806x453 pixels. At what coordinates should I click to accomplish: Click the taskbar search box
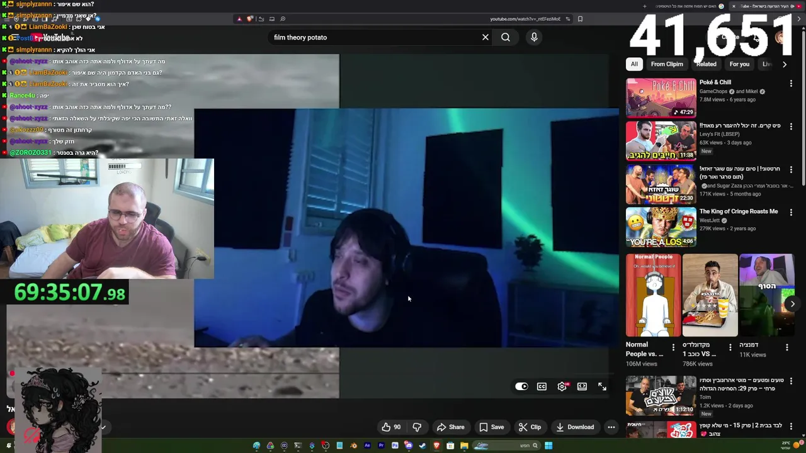click(x=507, y=446)
